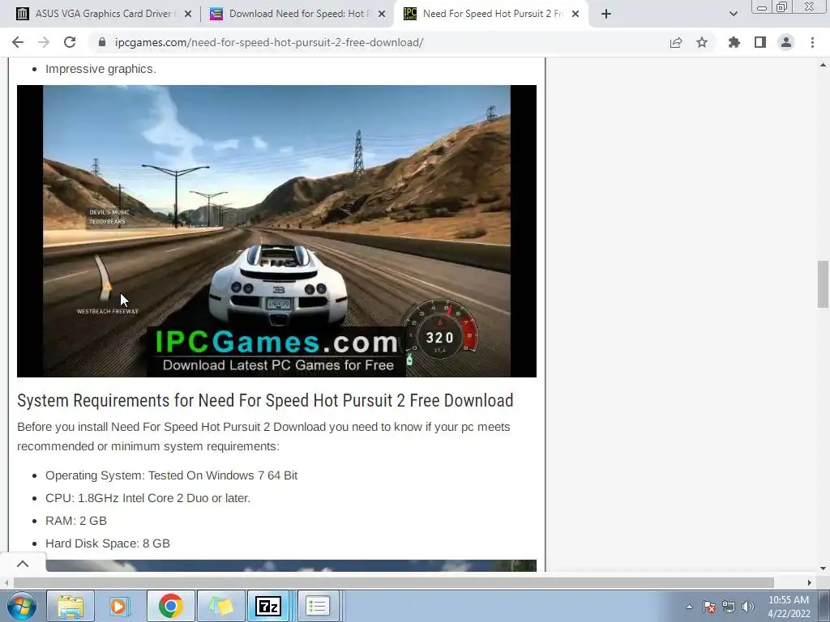Click the Bugatti gameplay screenshot image

click(277, 231)
